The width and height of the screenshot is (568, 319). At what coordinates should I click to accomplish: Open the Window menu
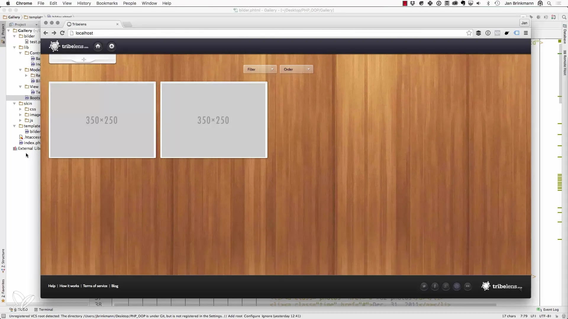pos(149,3)
